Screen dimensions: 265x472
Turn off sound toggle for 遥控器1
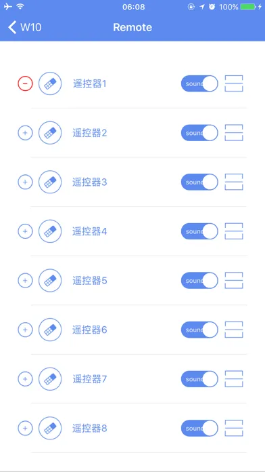coord(199,83)
